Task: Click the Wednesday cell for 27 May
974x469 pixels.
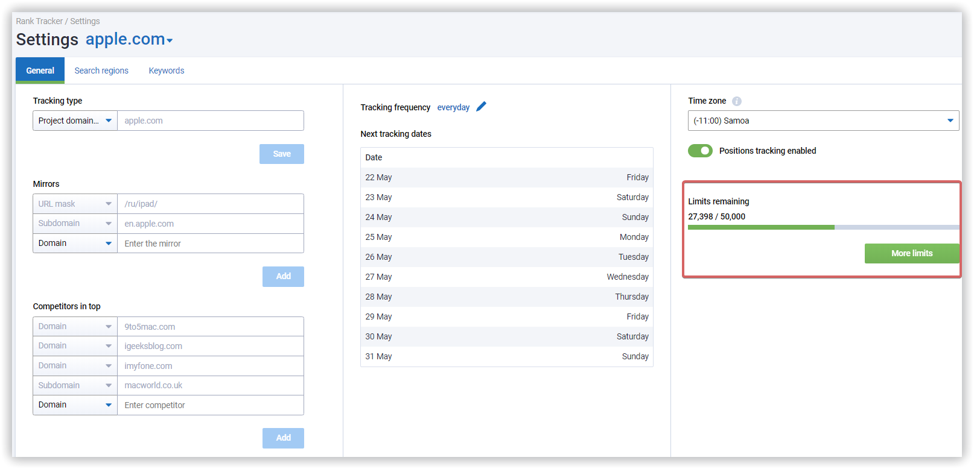Action: [628, 277]
